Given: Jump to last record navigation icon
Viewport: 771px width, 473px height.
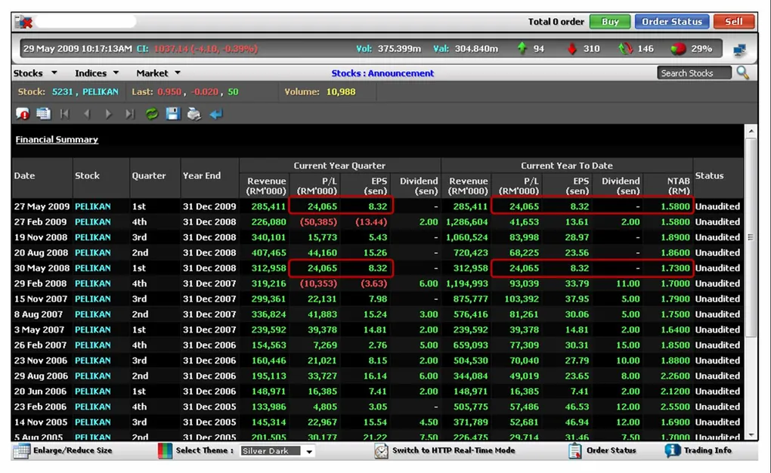Looking at the screenshot, I should (x=129, y=114).
